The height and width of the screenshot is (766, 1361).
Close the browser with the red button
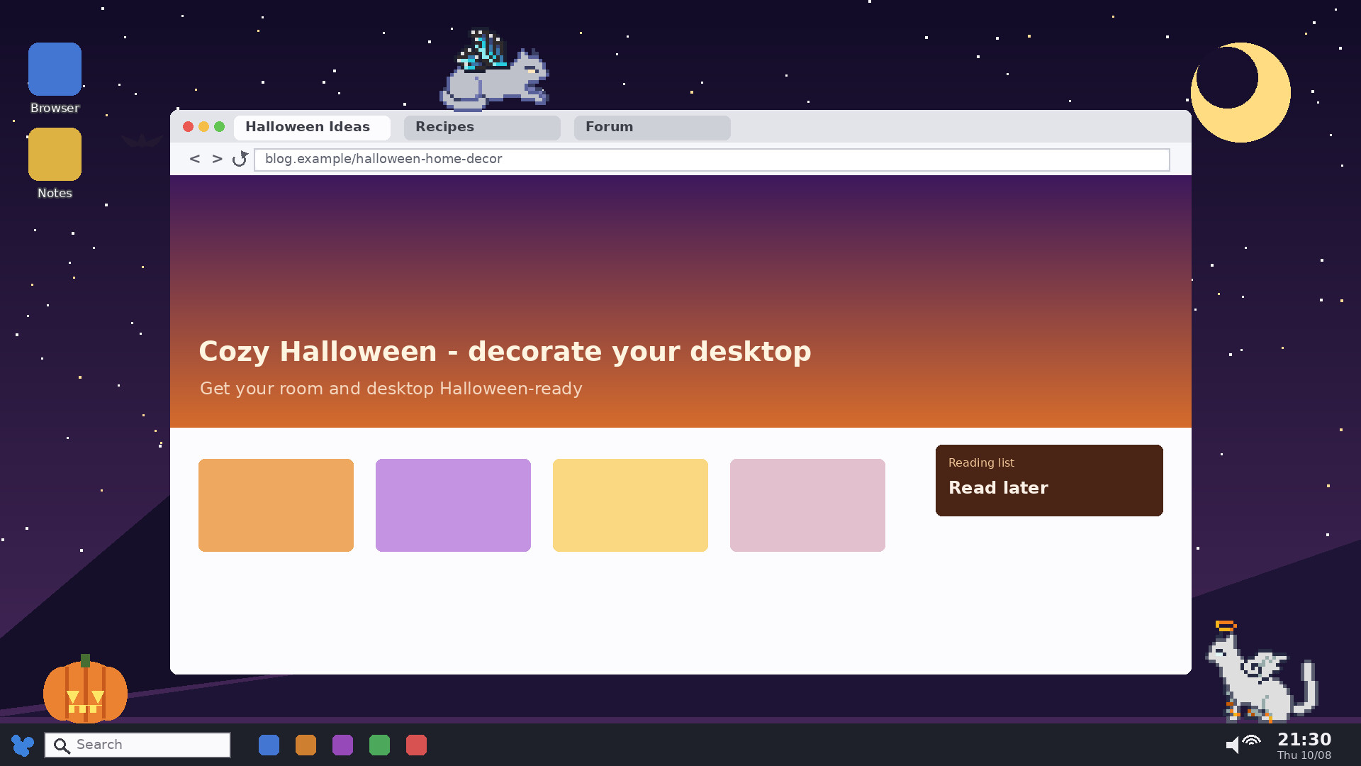pos(188,127)
